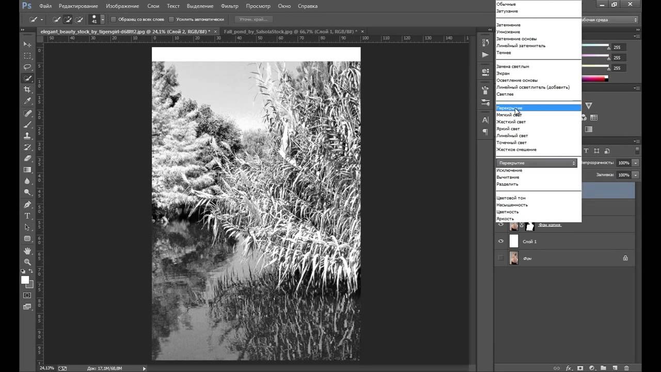Click the link layers icon
This screenshot has width=661, height=372.
(x=556, y=368)
